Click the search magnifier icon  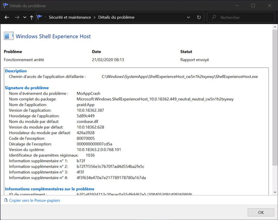[214, 17]
